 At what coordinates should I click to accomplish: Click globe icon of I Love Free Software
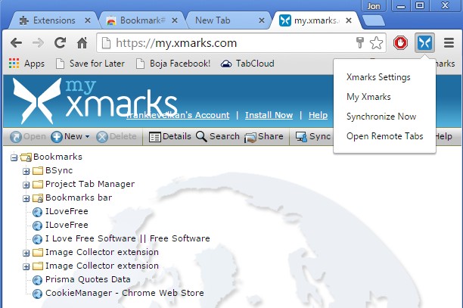pos(37,239)
